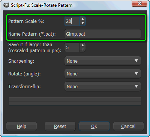Screen dimensions: 150x137
Task: Confirm the dialog with OK
Action: 94,126
